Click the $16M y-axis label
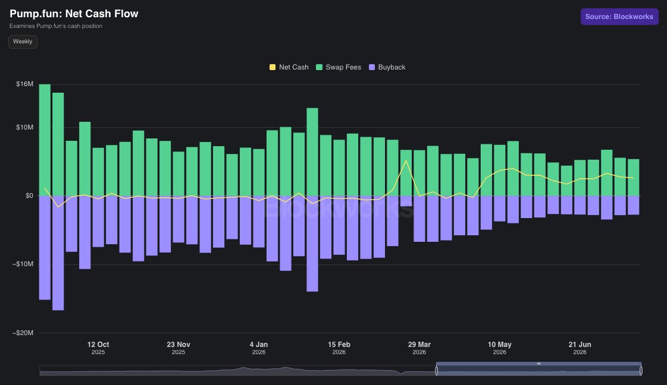 click(x=24, y=84)
